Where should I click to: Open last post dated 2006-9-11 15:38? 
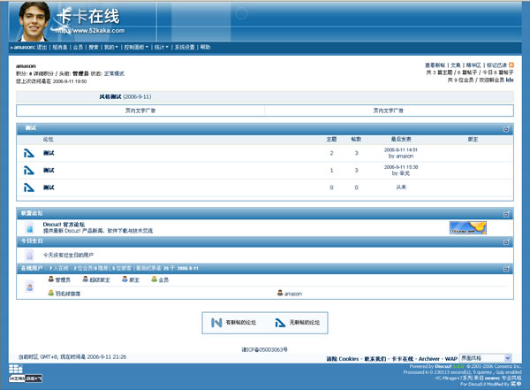tap(401, 167)
